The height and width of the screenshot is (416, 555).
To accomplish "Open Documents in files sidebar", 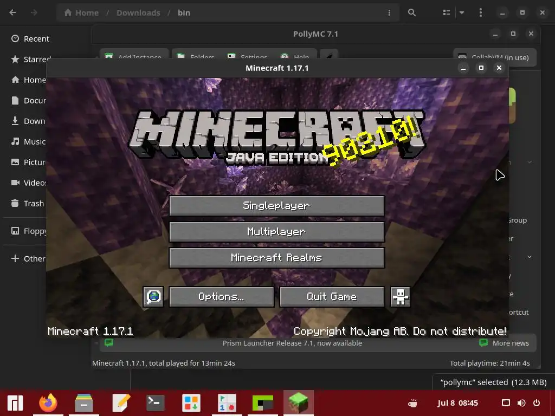I will pos(28,100).
